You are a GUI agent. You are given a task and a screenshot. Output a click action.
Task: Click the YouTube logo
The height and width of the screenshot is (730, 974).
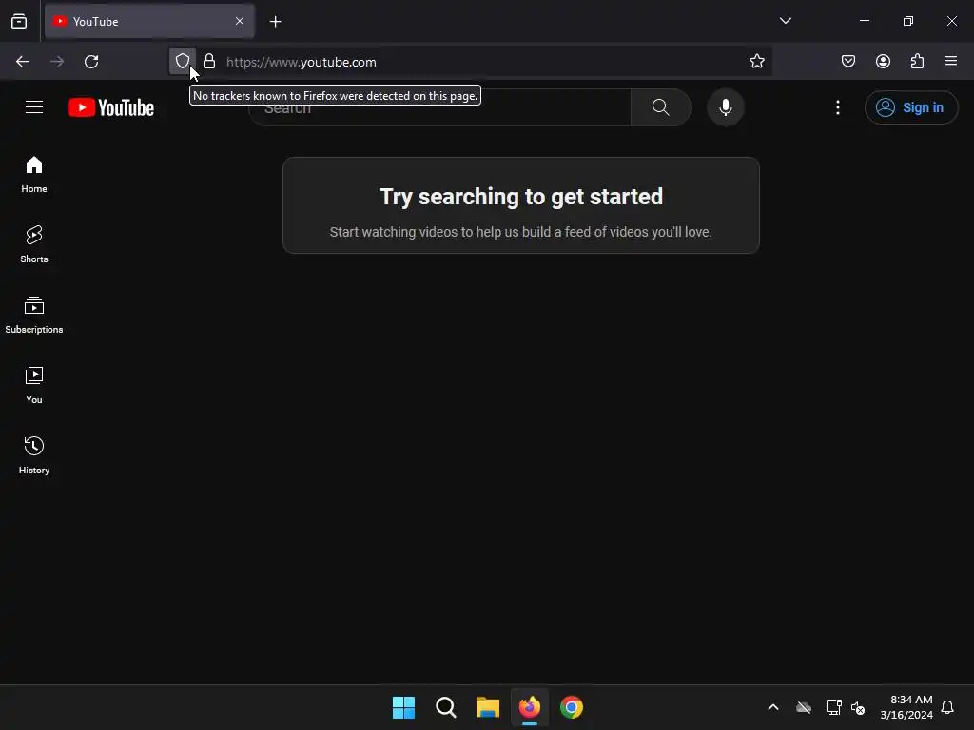(111, 107)
